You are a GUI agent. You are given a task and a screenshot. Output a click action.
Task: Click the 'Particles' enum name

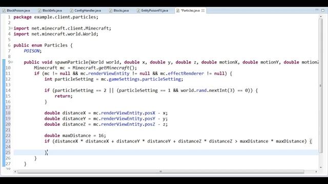point(56,45)
